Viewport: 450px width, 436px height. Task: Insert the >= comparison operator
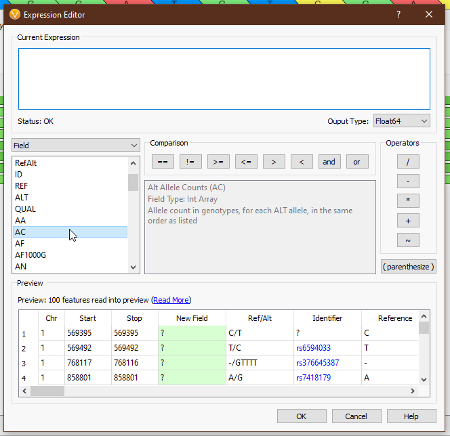tap(218, 162)
